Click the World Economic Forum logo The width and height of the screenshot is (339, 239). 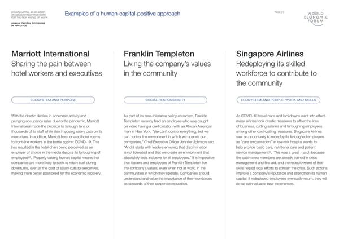pos(316,19)
